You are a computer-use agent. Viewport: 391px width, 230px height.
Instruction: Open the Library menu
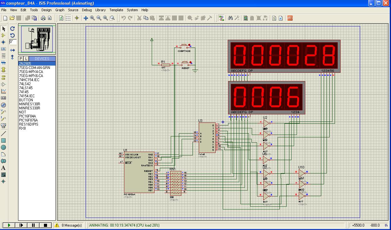(100, 10)
